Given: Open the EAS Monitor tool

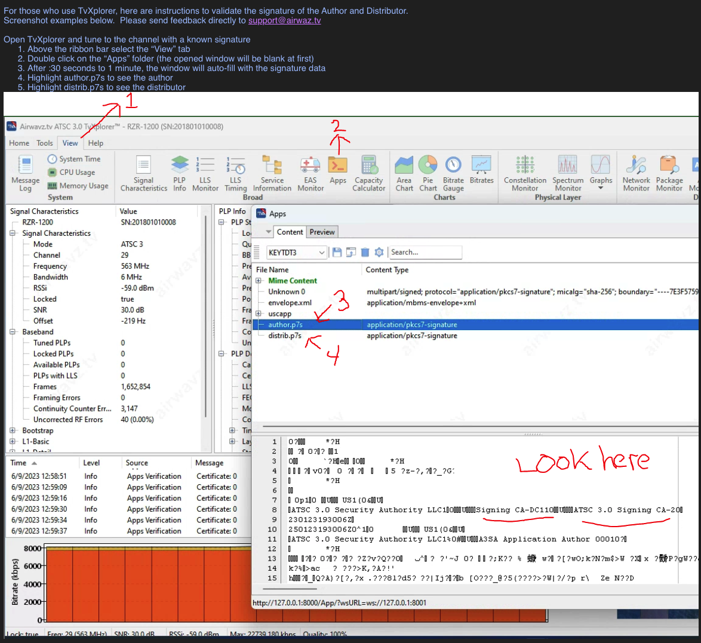Looking at the screenshot, I should (310, 174).
